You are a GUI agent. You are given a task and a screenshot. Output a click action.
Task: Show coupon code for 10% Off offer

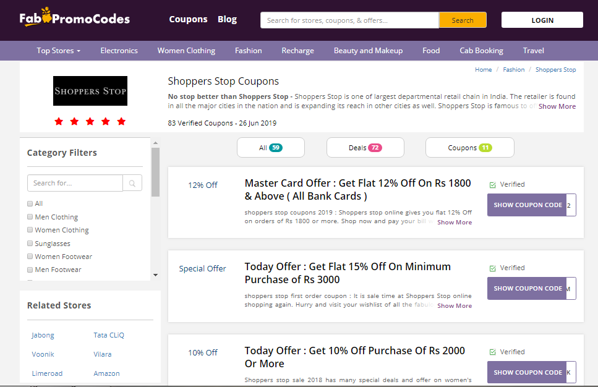coord(532,372)
